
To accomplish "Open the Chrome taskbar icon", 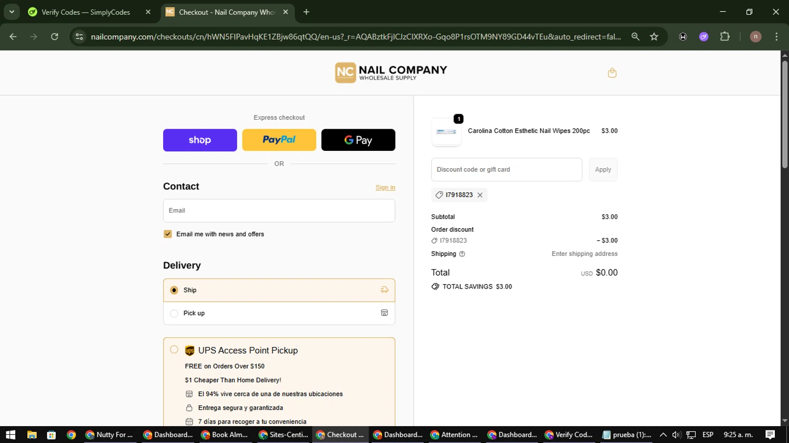I will tap(71, 435).
